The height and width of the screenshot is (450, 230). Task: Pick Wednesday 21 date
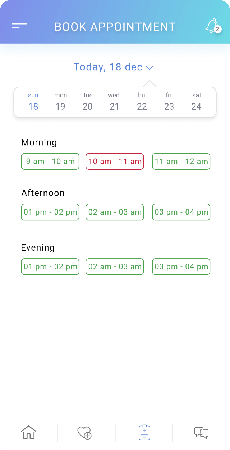click(x=114, y=102)
